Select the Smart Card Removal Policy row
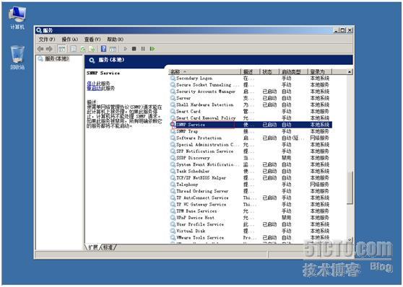Image resolution: width=403 pixels, height=287 pixels. pyautogui.click(x=251, y=118)
